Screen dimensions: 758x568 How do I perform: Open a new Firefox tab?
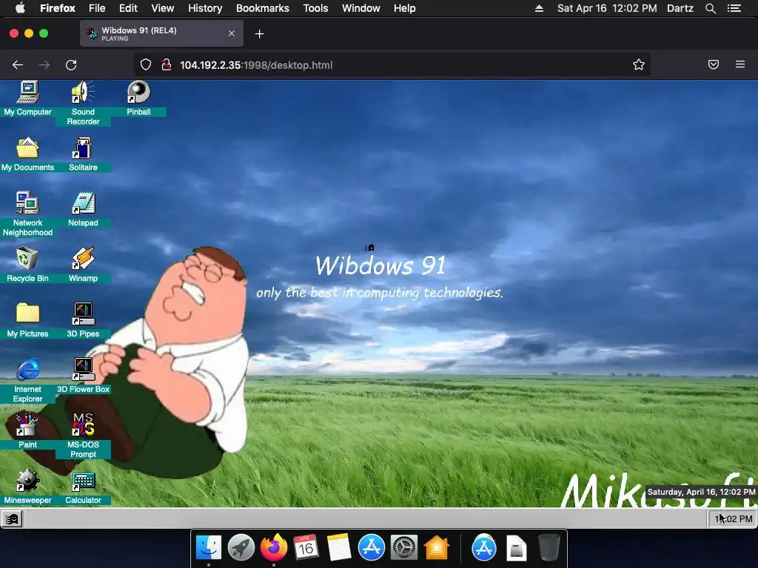click(260, 34)
